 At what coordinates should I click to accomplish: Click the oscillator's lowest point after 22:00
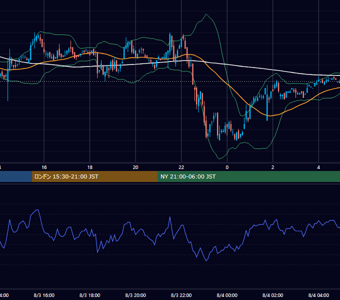[x=206, y=260]
